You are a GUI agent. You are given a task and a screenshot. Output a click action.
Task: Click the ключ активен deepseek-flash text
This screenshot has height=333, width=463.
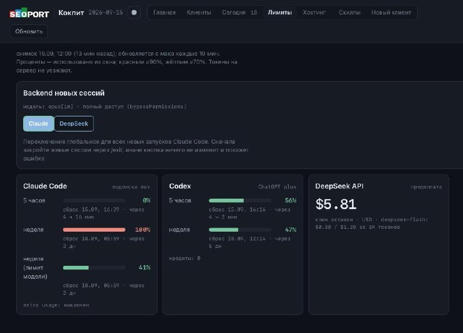pos(372,224)
